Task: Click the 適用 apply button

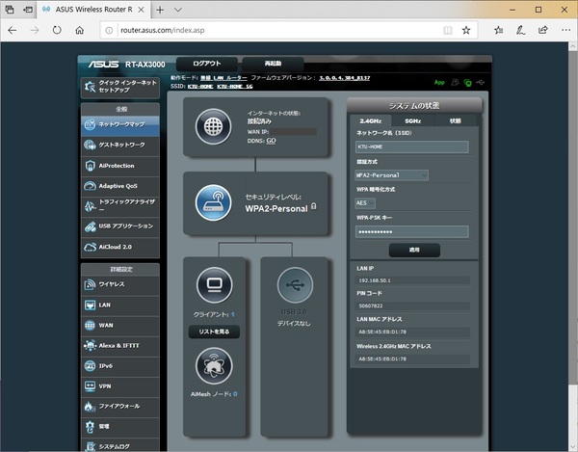Action: point(413,249)
